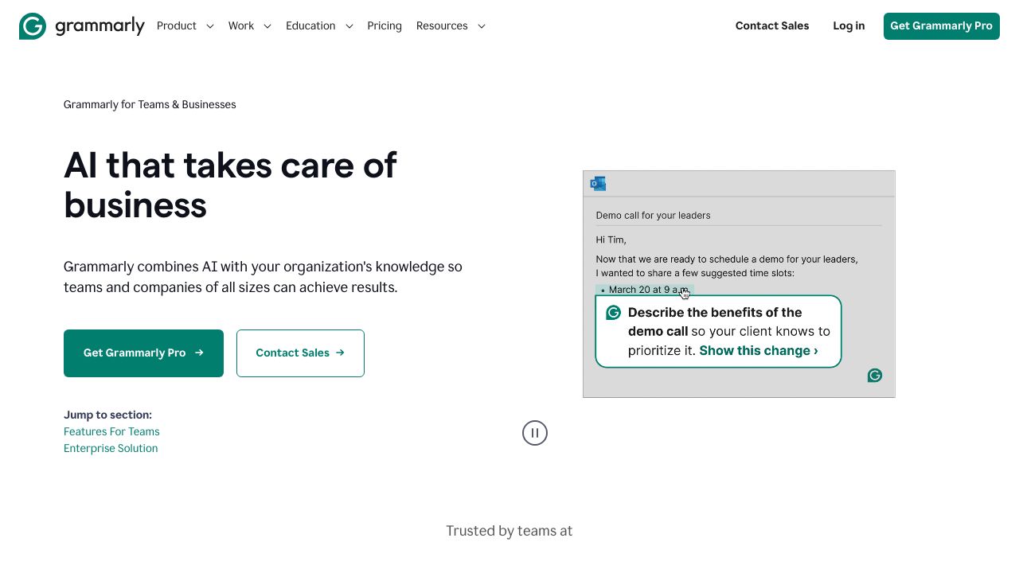The height and width of the screenshot is (573, 1019).
Task: Click the Grammarly G icon in suggestion card
Action: tap(613, 313)
